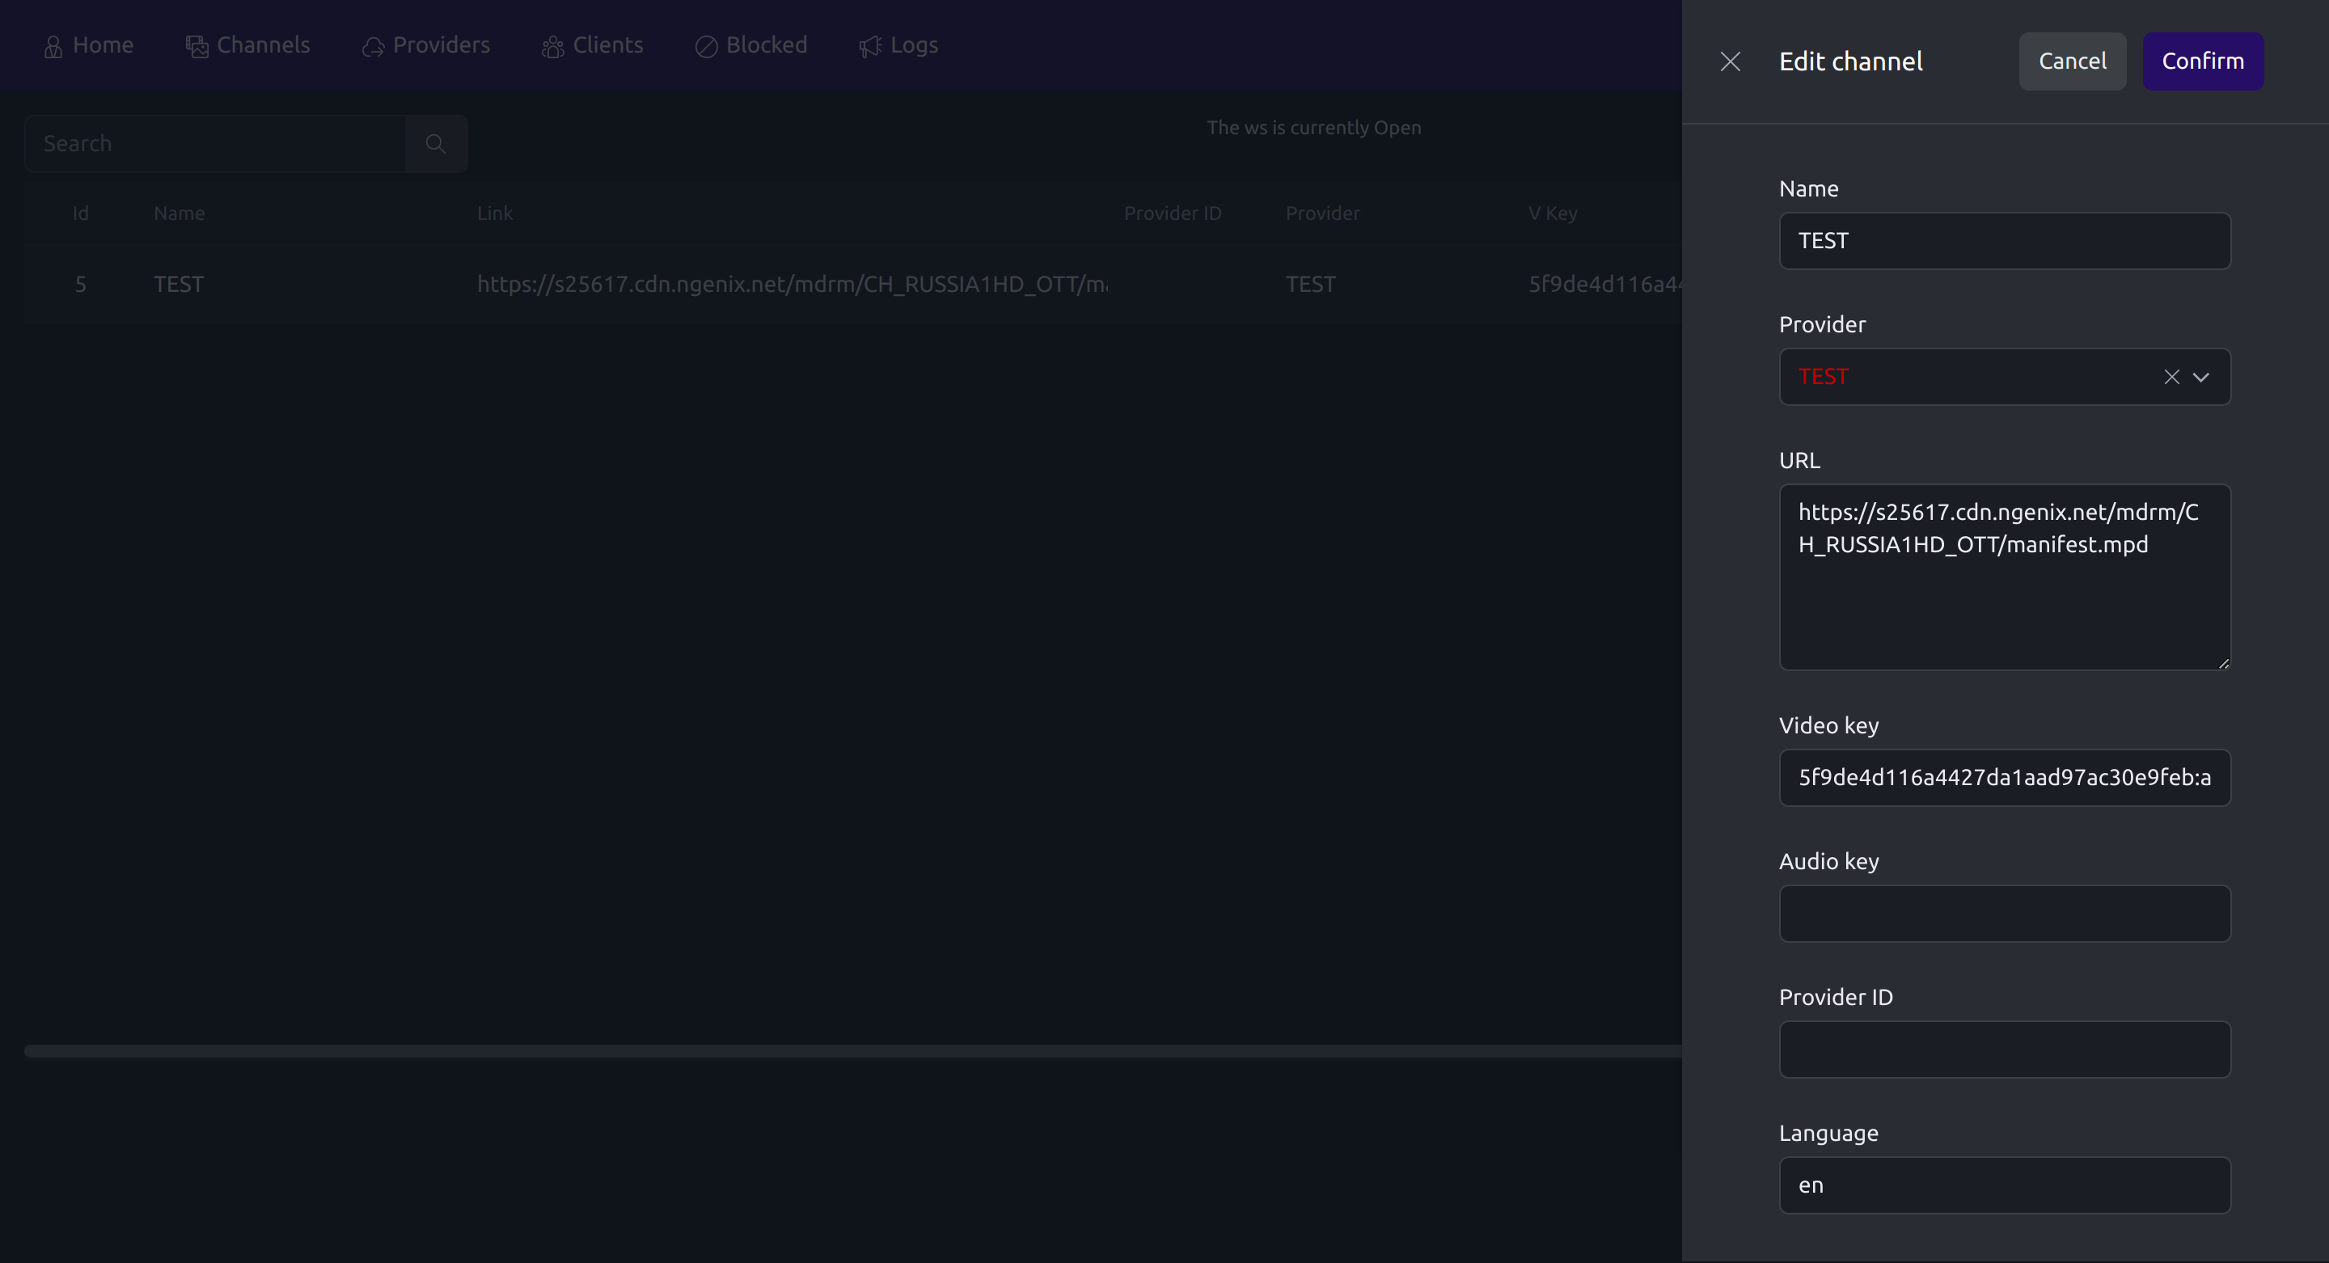This screenshot has width=2329, height=1263.
Task: Click the empty Provider ID field
Action: tap(2005, 1049)
